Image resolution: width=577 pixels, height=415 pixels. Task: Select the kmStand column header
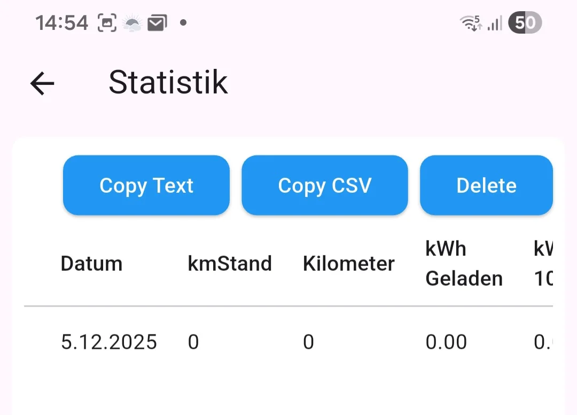click(230, 263)
